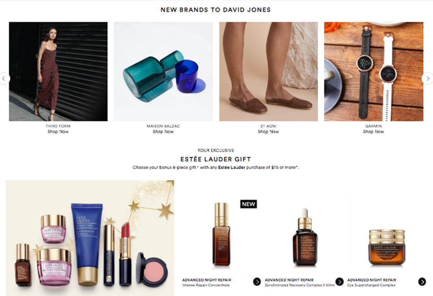Open the Third Form dress image

point(58,71)
